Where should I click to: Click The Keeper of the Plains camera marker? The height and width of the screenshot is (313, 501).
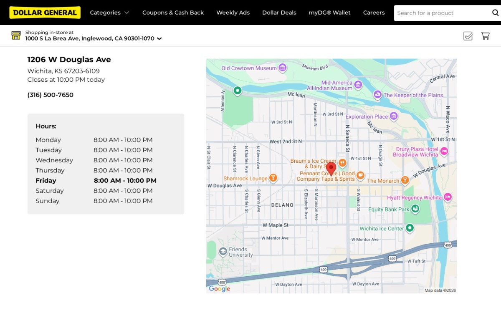coord(377,95)
